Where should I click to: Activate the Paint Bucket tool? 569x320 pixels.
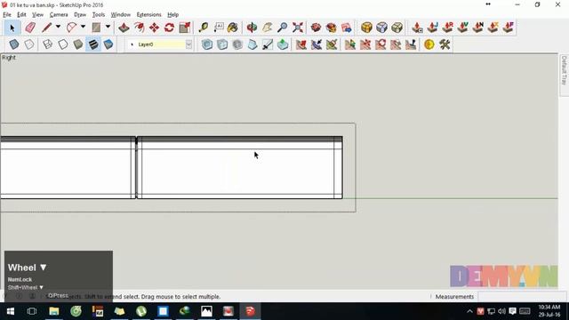(x=233, y=28)
